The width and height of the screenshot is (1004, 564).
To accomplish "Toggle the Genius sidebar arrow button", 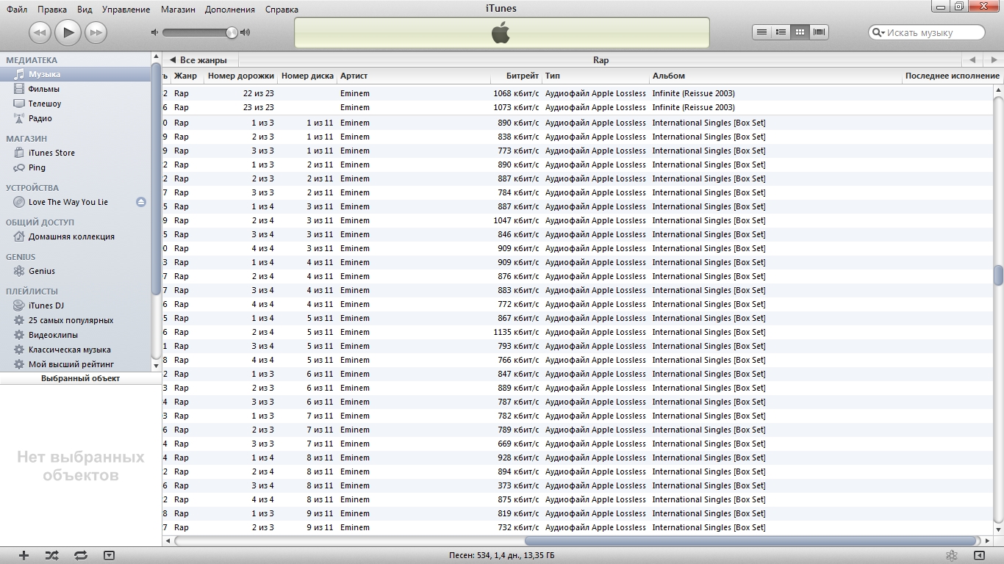I will [979, 556].
